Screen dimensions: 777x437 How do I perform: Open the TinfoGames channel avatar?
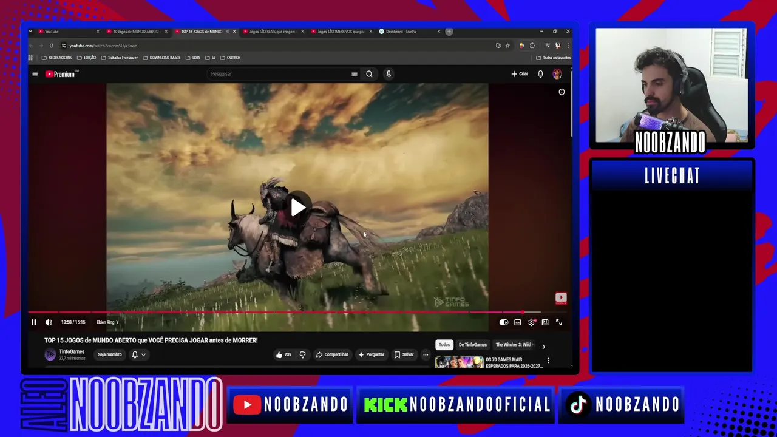(x=50, y=354)
